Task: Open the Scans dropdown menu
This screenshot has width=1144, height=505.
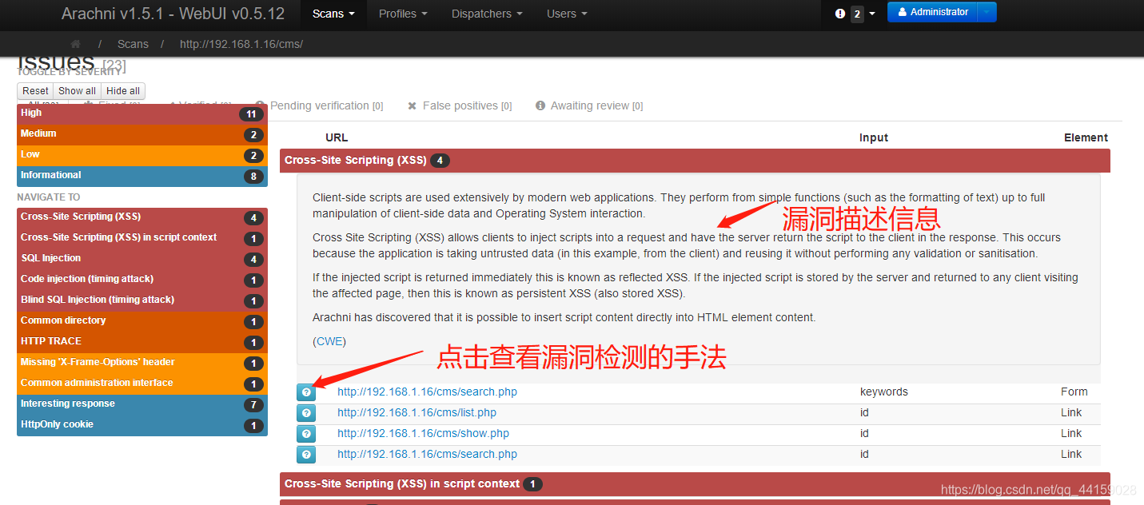Action: pos(333,14)
